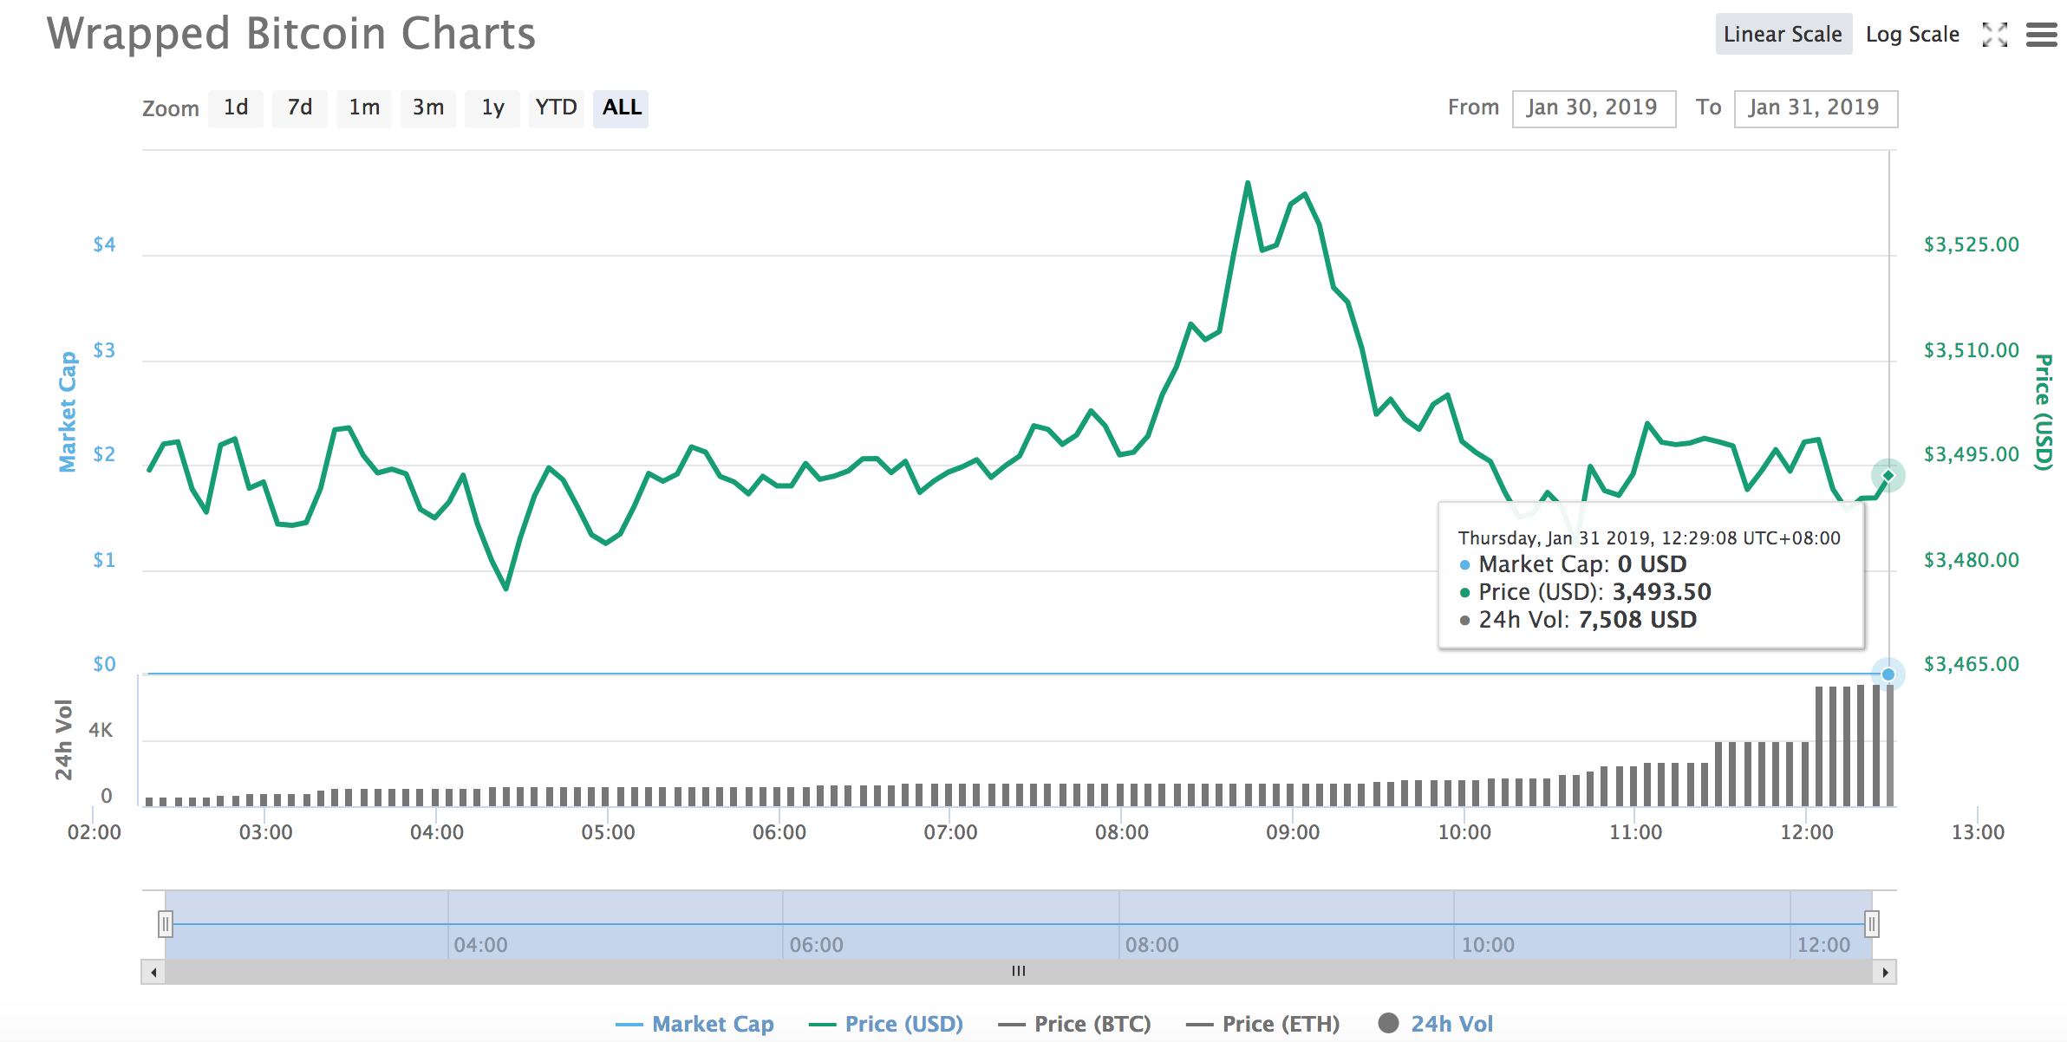Click the $3,480.00 price axis label
The image size is (2067, 1042).
click(x=1972, y=561)
